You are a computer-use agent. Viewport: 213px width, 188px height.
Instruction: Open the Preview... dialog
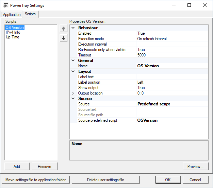(196, 167)
